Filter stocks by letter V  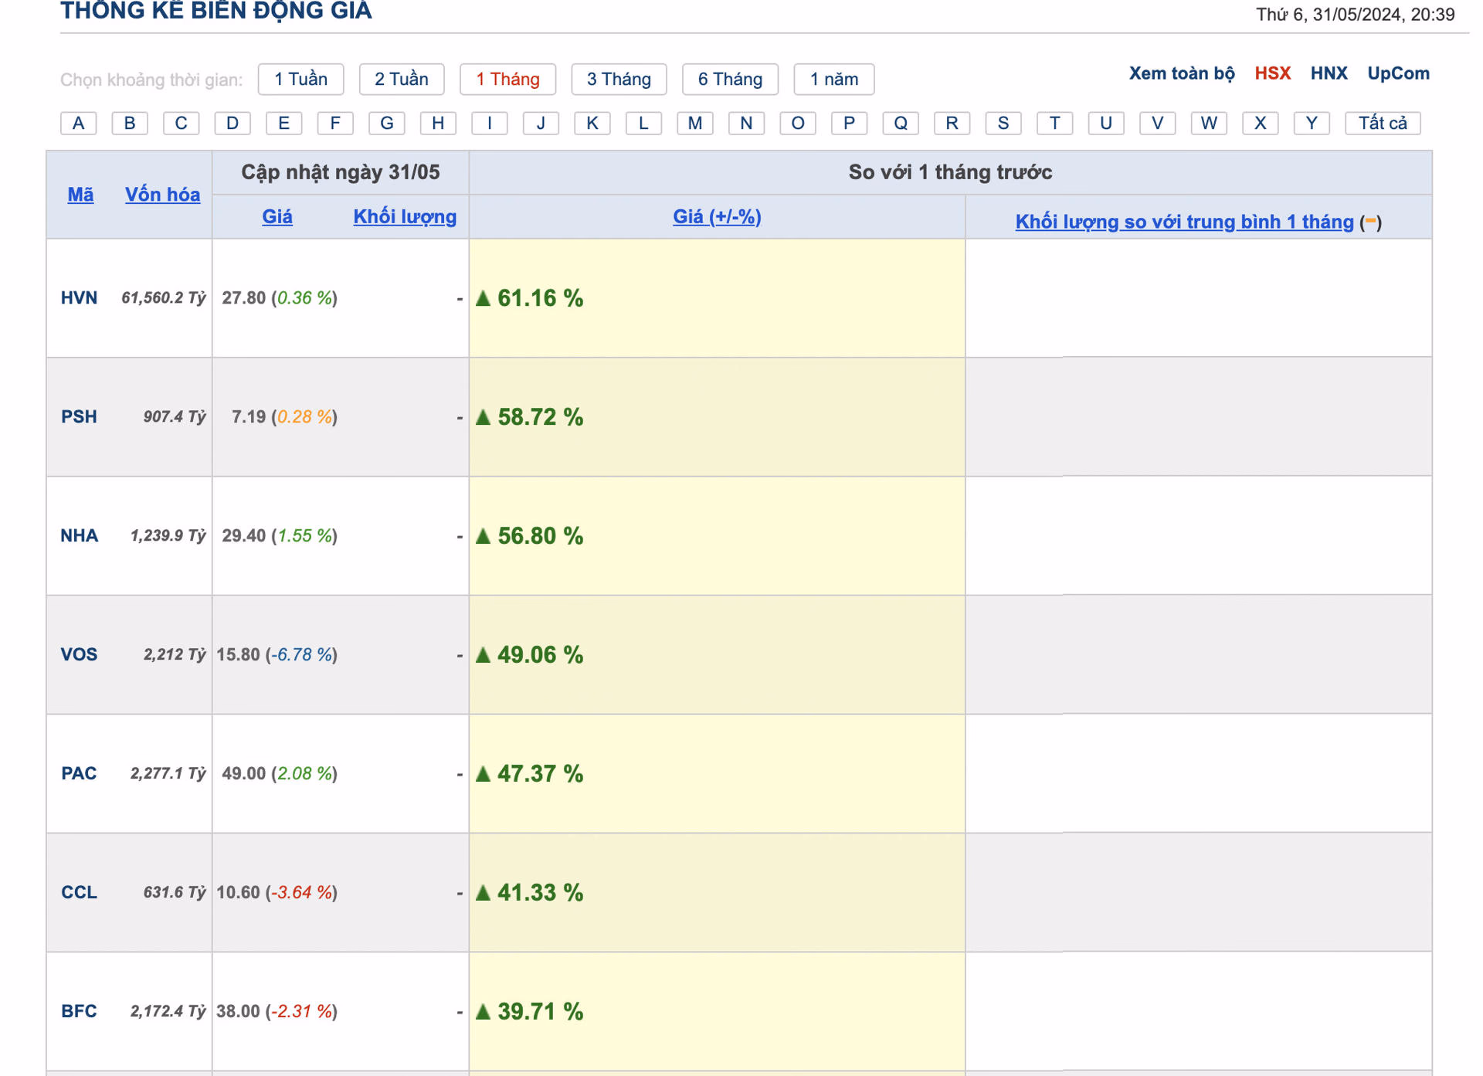1157,123
